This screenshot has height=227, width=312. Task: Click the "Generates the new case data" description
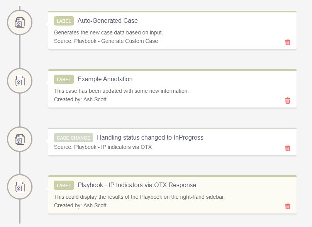(x=108, y=32)
